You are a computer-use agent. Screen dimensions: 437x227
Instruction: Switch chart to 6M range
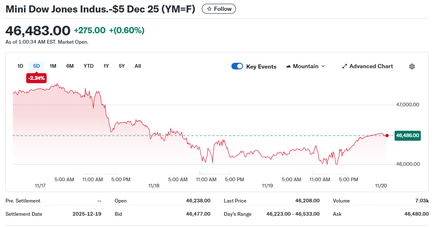coord(70,66)
